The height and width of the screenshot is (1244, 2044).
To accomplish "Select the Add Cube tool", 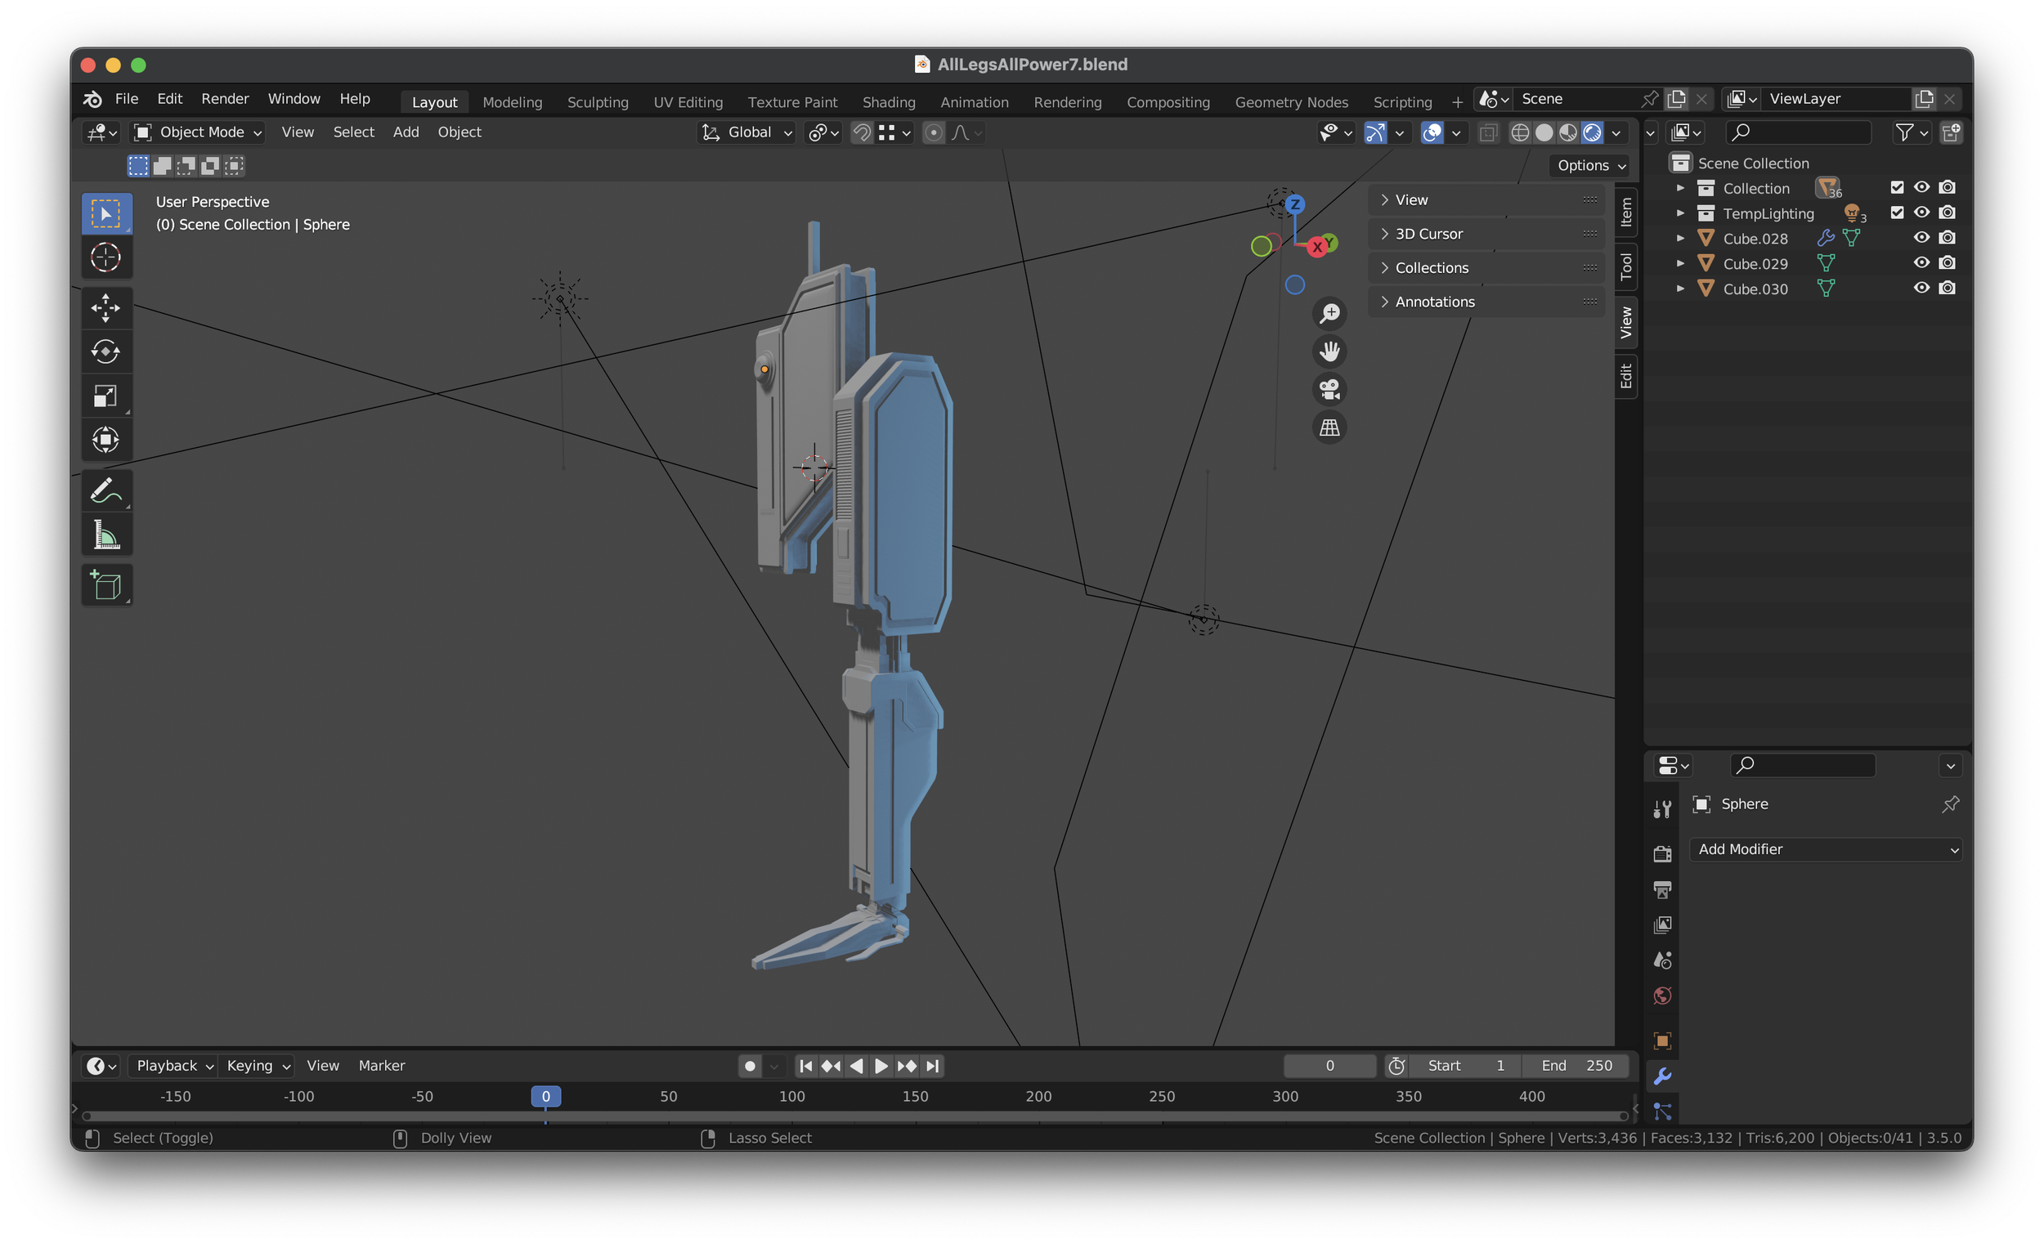I will coord(106,585).
